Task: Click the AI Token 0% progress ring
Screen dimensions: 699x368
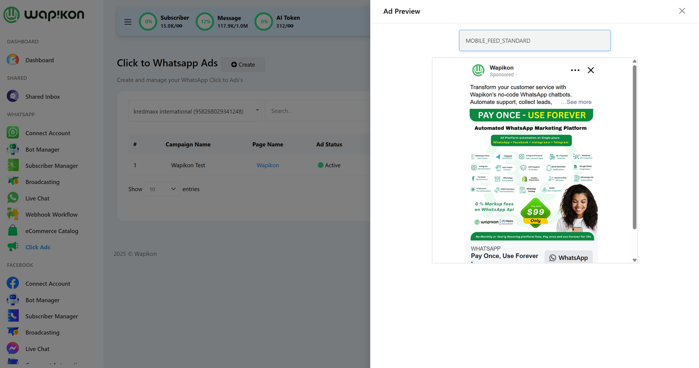Action: click(264, 21)
